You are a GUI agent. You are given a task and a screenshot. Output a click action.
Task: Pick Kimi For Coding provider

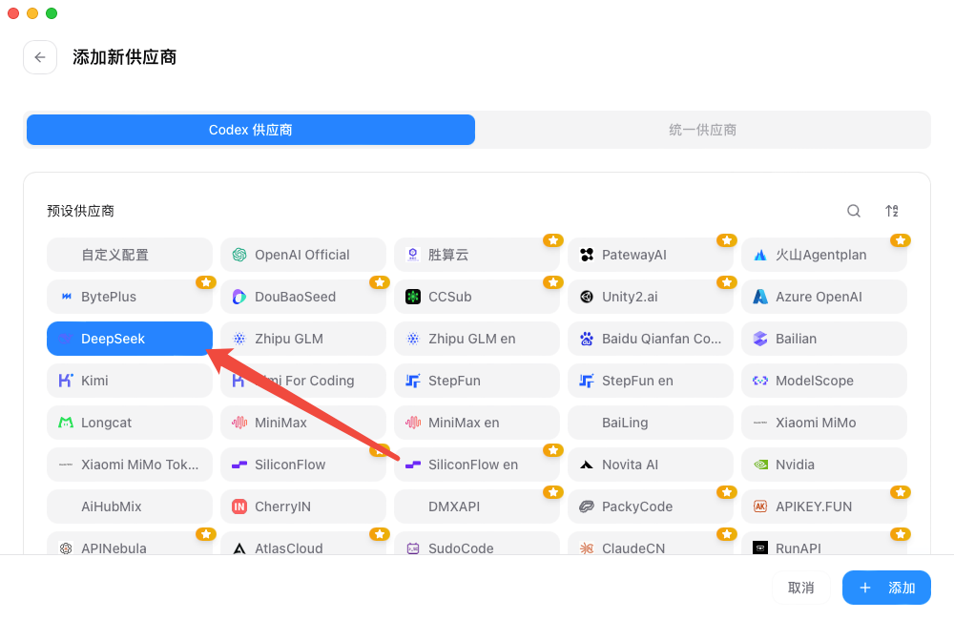click(303, 381)
